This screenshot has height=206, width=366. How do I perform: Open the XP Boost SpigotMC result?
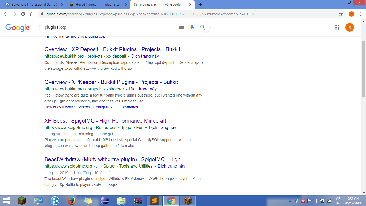point(105,121)
